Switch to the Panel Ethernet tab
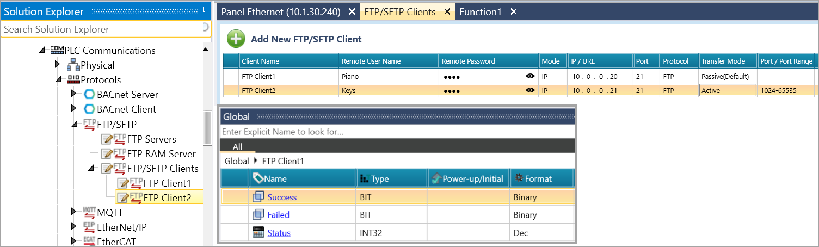Viewport: 819px width, 247px height. coord(280,11)
